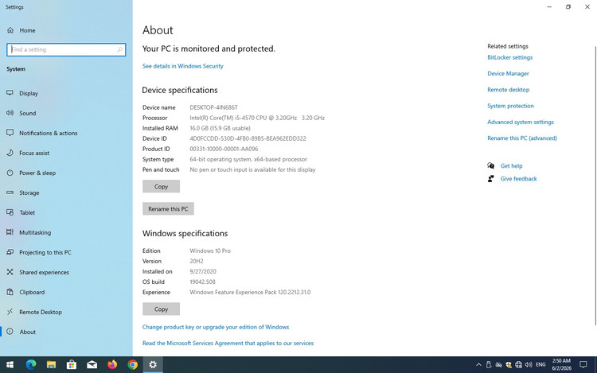Click the Notifications & actions icon

pos(10,133)
